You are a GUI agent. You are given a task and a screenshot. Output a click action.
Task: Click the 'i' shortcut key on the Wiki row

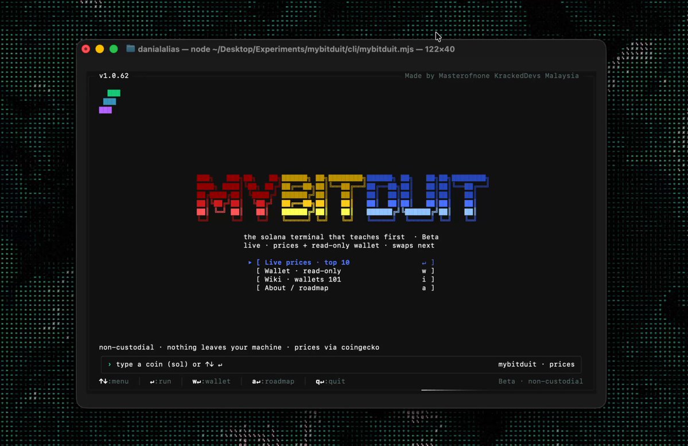coord(424,279)
